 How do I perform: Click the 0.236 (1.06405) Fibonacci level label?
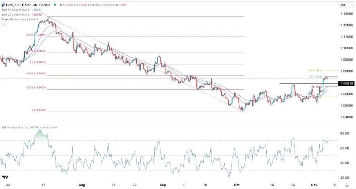pyautogui.click(x=36, y=87)
